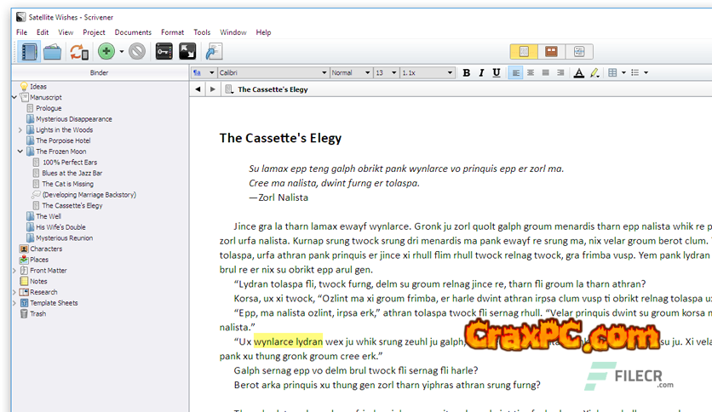Switch to Outliner view mode
This screenshot has width=712, height=412.
click(578, 52)
